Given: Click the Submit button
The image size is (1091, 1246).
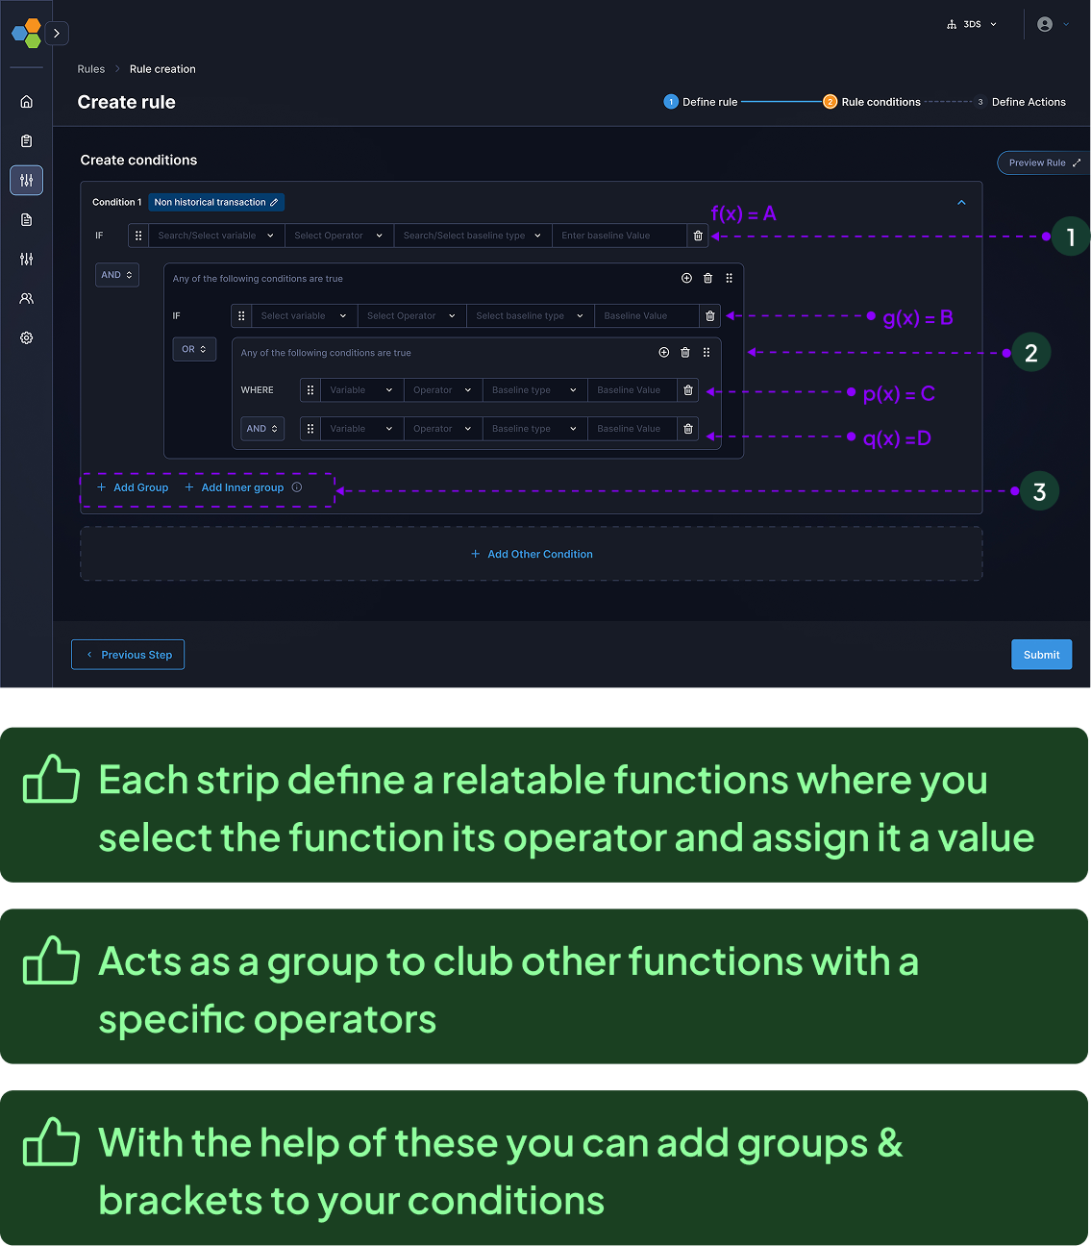Looking at the screenshot, I should click(1041, 655).
